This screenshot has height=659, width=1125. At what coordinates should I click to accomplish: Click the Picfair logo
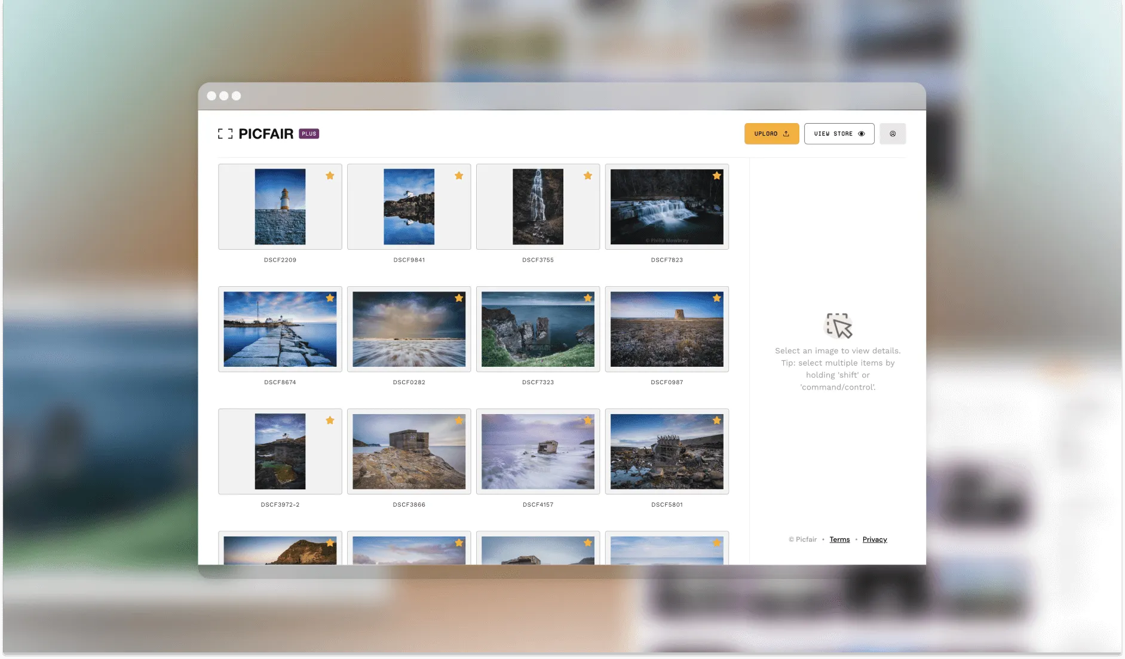[x=256, y=134]
